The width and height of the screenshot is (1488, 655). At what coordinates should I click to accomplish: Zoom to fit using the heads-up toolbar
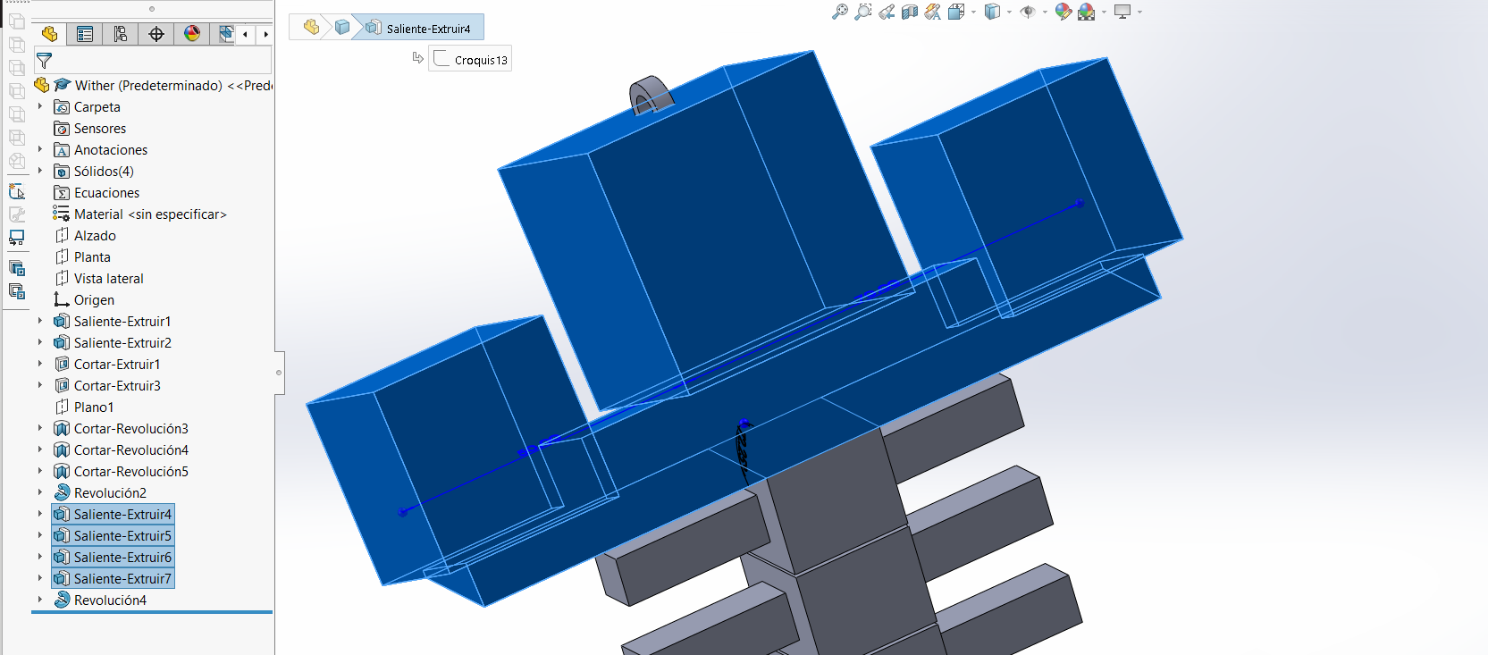[x=840, y=12]
